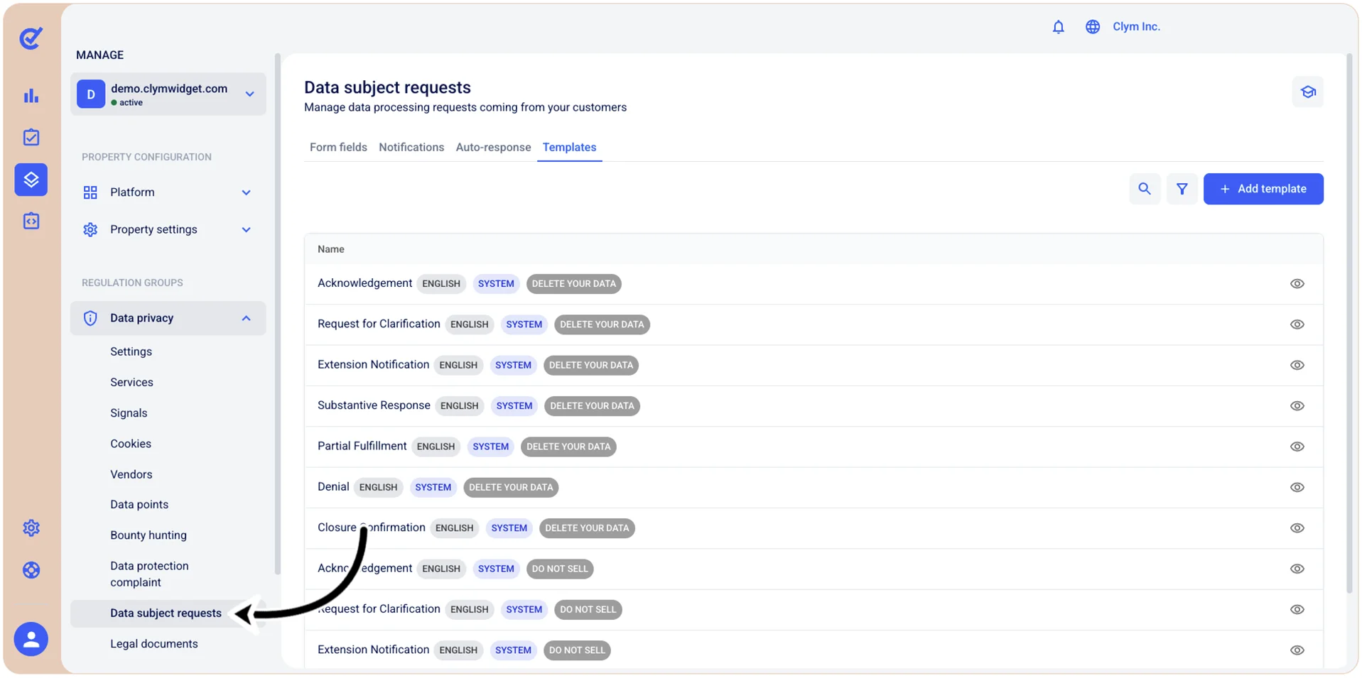Open Services in the sidebar

[131, 382]
